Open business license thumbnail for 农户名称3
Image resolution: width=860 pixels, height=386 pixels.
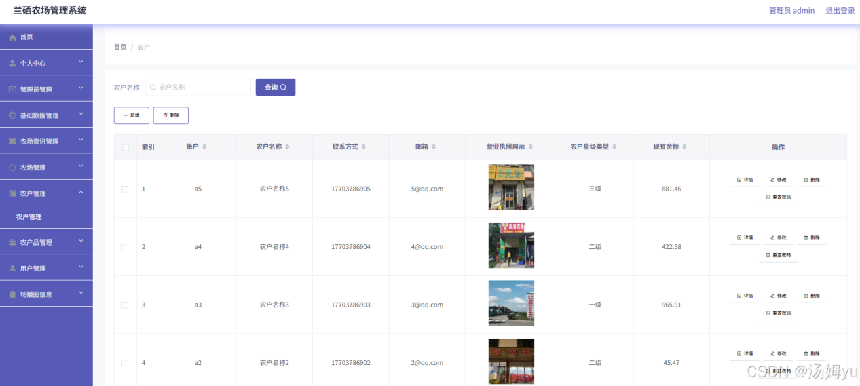click(x=511, y=303)
